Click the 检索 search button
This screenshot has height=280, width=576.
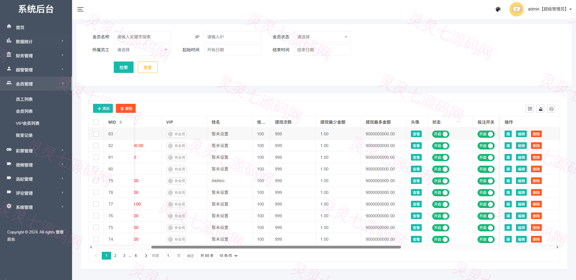(124, 67)
